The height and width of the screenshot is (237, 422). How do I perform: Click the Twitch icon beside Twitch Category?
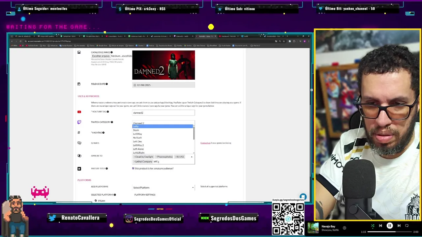point(79,122)
